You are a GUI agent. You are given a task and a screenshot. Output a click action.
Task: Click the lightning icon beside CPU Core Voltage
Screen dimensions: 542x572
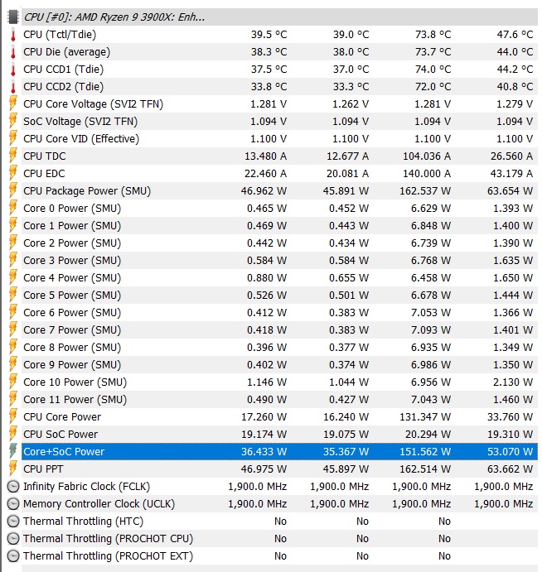tap(12, 104)
